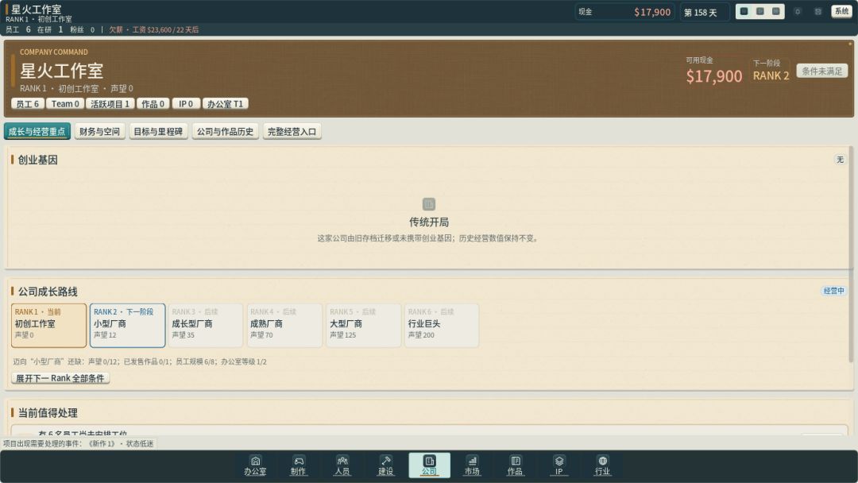Click the event notice about 《新作 1》

[78, 443]
